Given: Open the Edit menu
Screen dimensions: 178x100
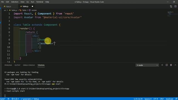Looking at the screenshot, I should (x=8, y=2).
